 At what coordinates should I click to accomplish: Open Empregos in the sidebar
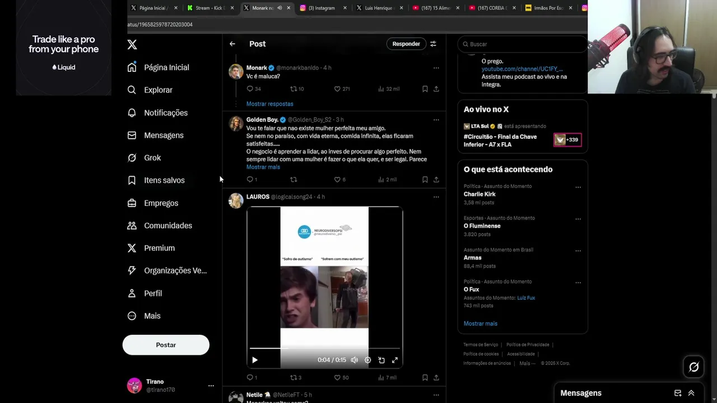pyautogui.click(x=153, y=203)
